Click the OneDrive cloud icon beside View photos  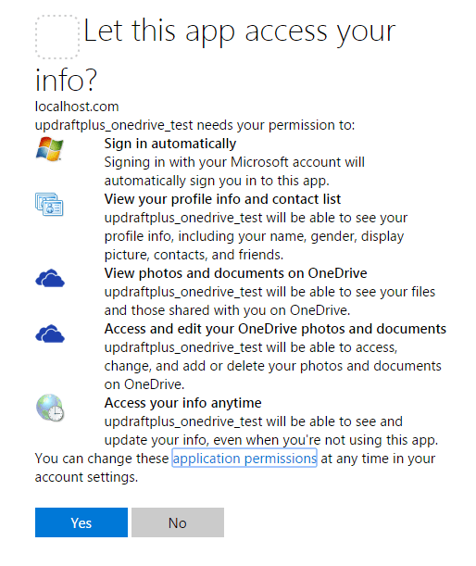(x=50, y=278)
